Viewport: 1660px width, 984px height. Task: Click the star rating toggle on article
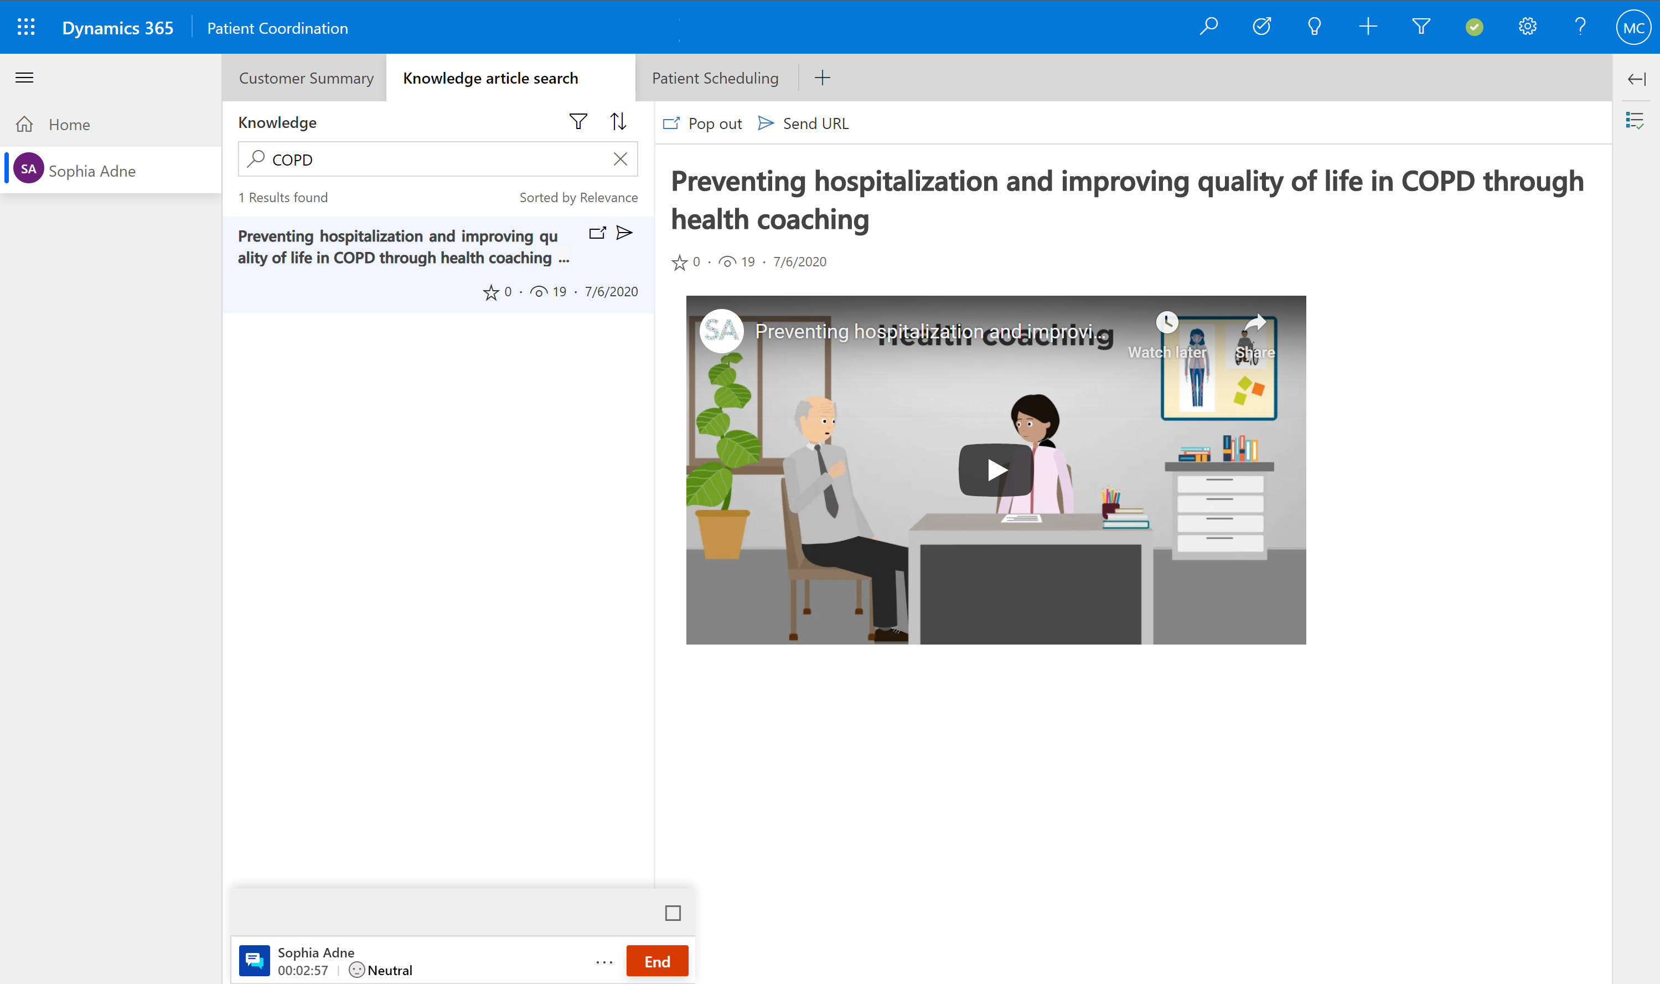pyautogui.click(x=680, y=260)
